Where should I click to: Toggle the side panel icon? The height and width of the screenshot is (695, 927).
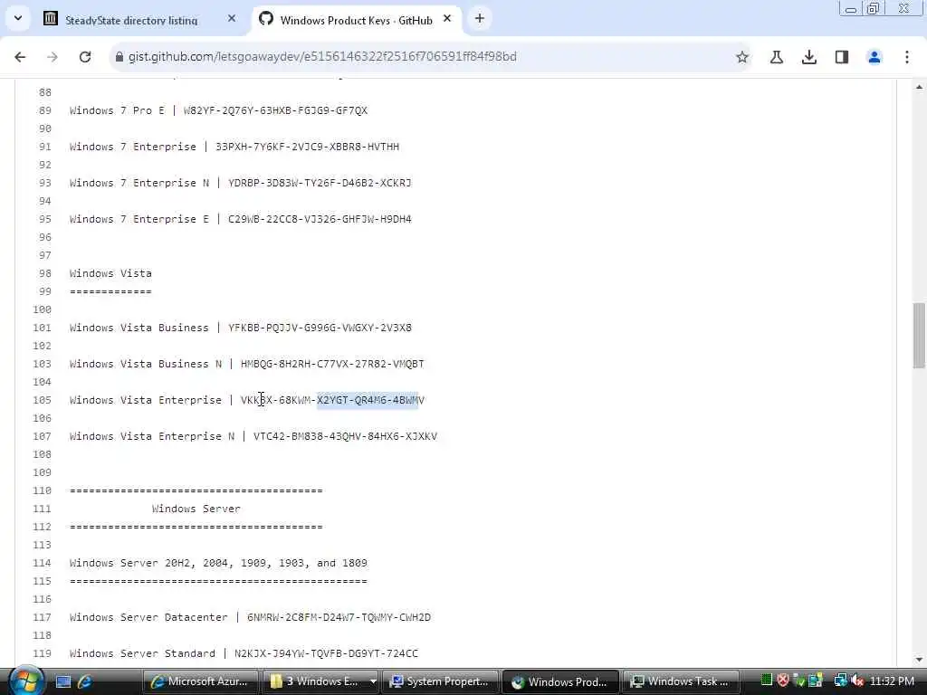842,57
